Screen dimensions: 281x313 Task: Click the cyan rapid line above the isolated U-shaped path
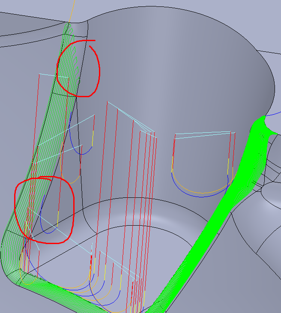tap(203, 134)
